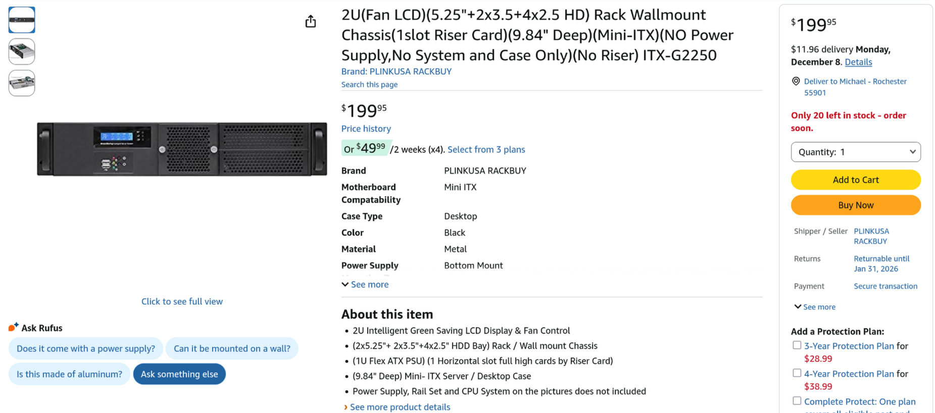Check the 4-Year Protection Plan checkbox

point(797,373)
